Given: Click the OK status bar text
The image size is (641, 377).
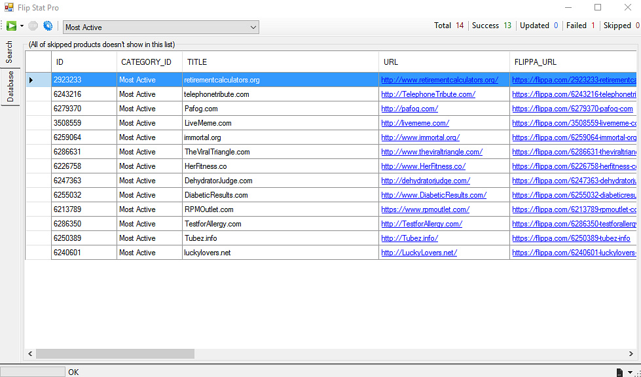Looking at the screenshot, I should pos(73,372).
